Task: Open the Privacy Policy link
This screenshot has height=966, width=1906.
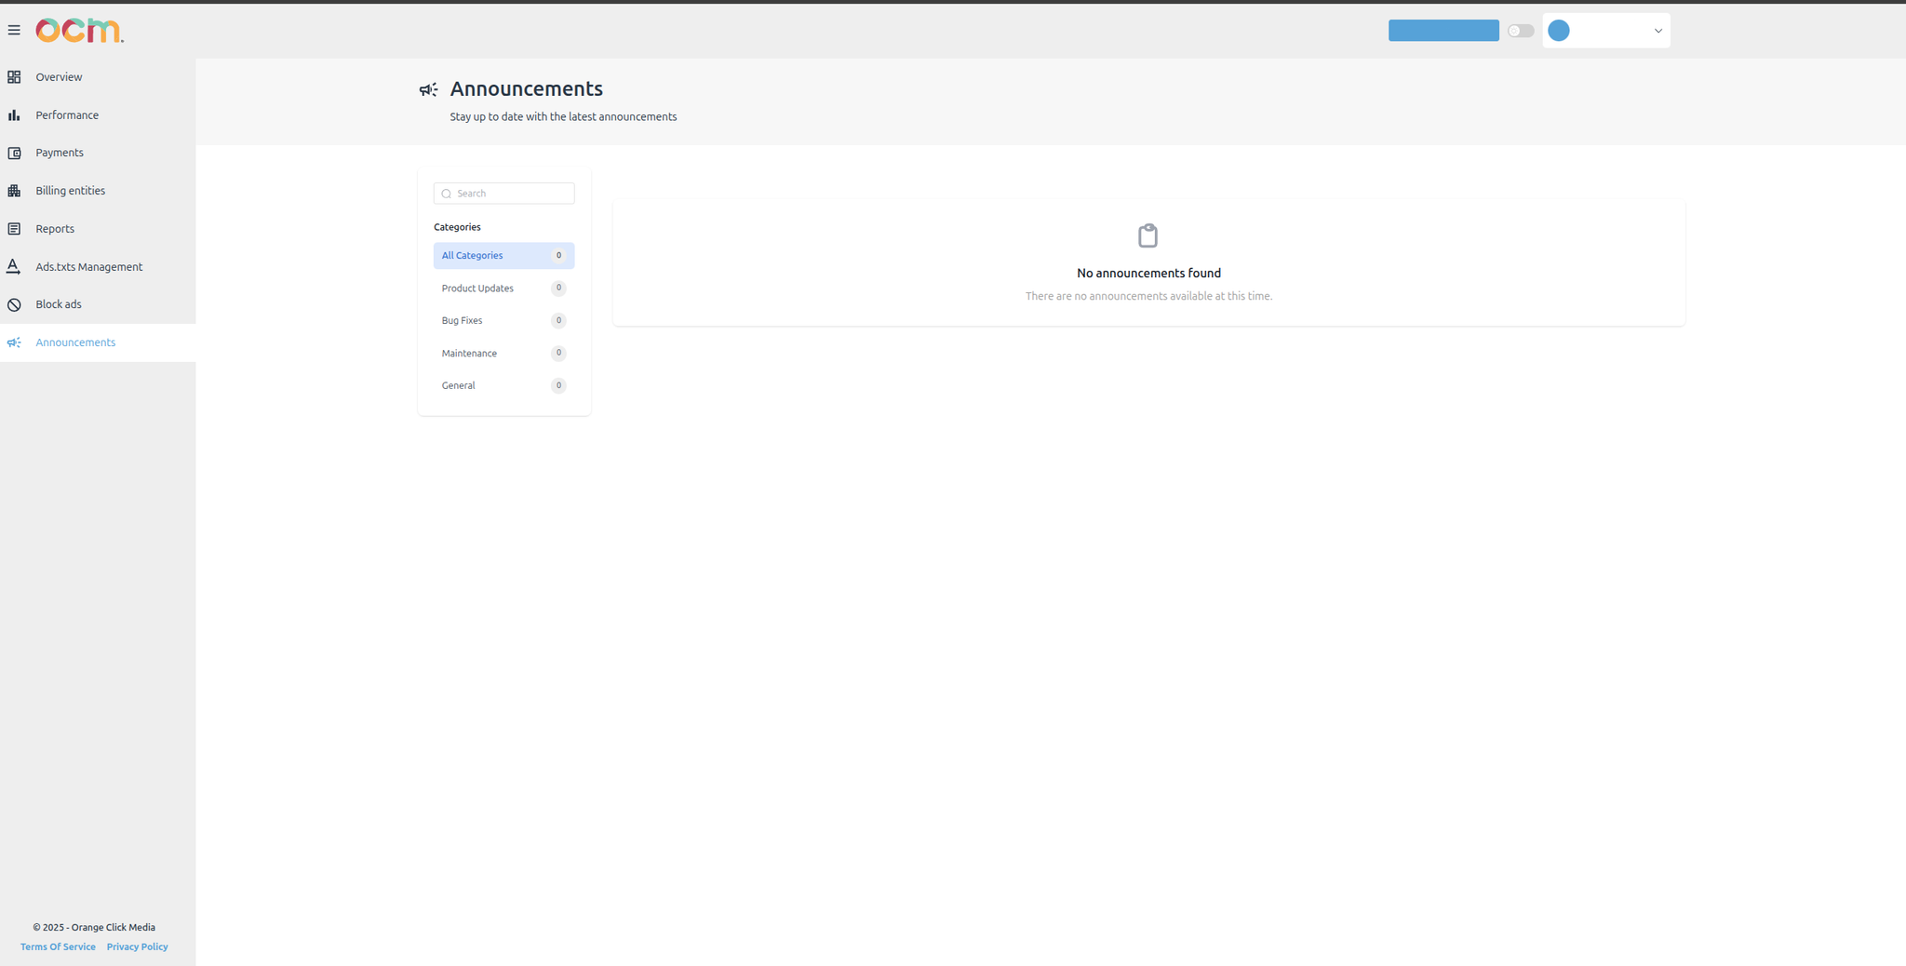Action: click(x=137, y=947)
